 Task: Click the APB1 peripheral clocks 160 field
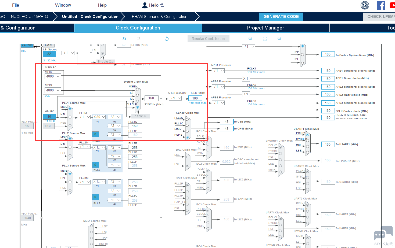click(328, 71)
